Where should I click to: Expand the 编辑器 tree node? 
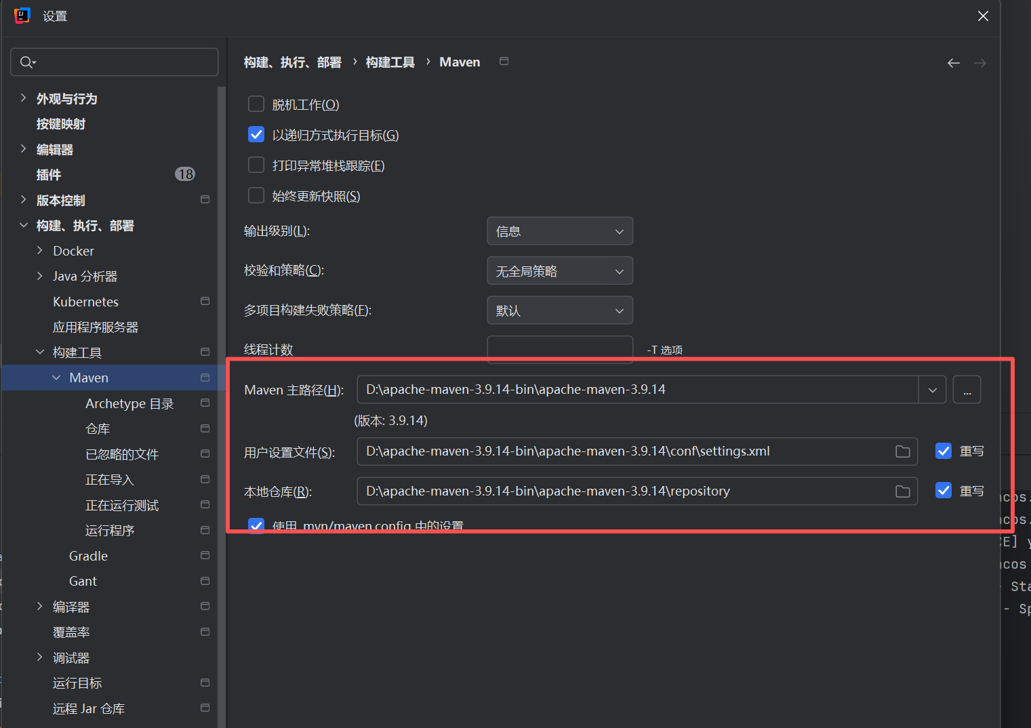coord(24,149)
